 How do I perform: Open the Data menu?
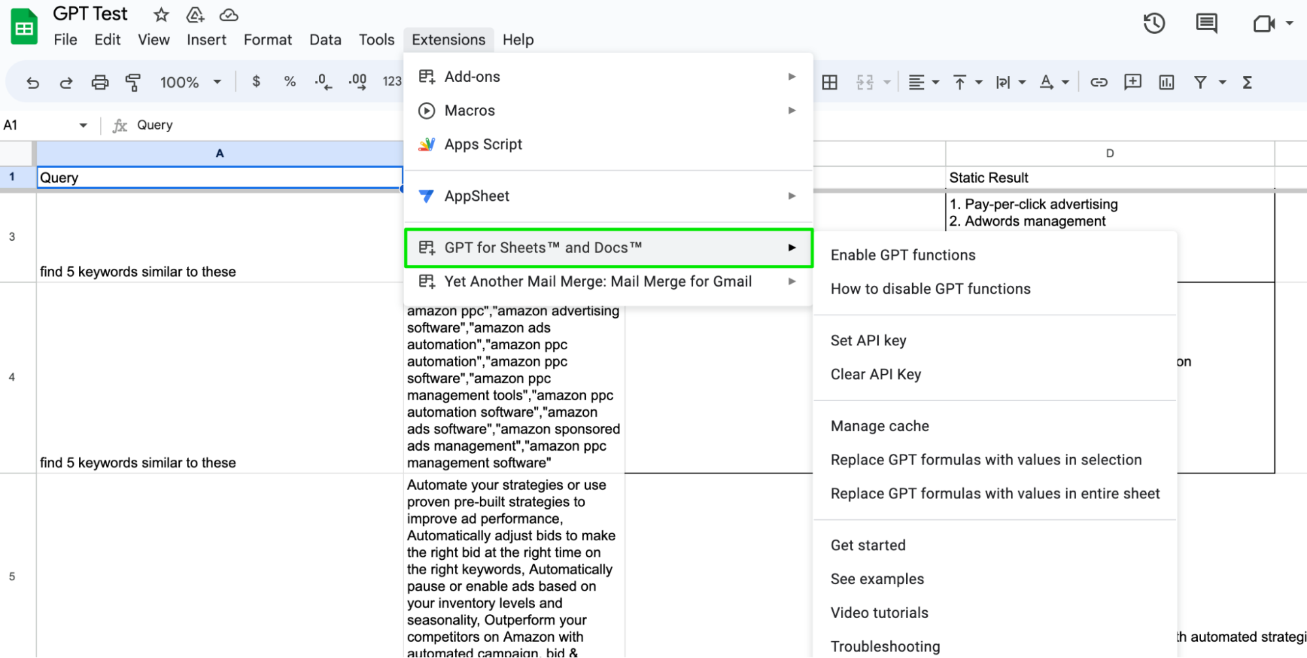click(325, 40)
